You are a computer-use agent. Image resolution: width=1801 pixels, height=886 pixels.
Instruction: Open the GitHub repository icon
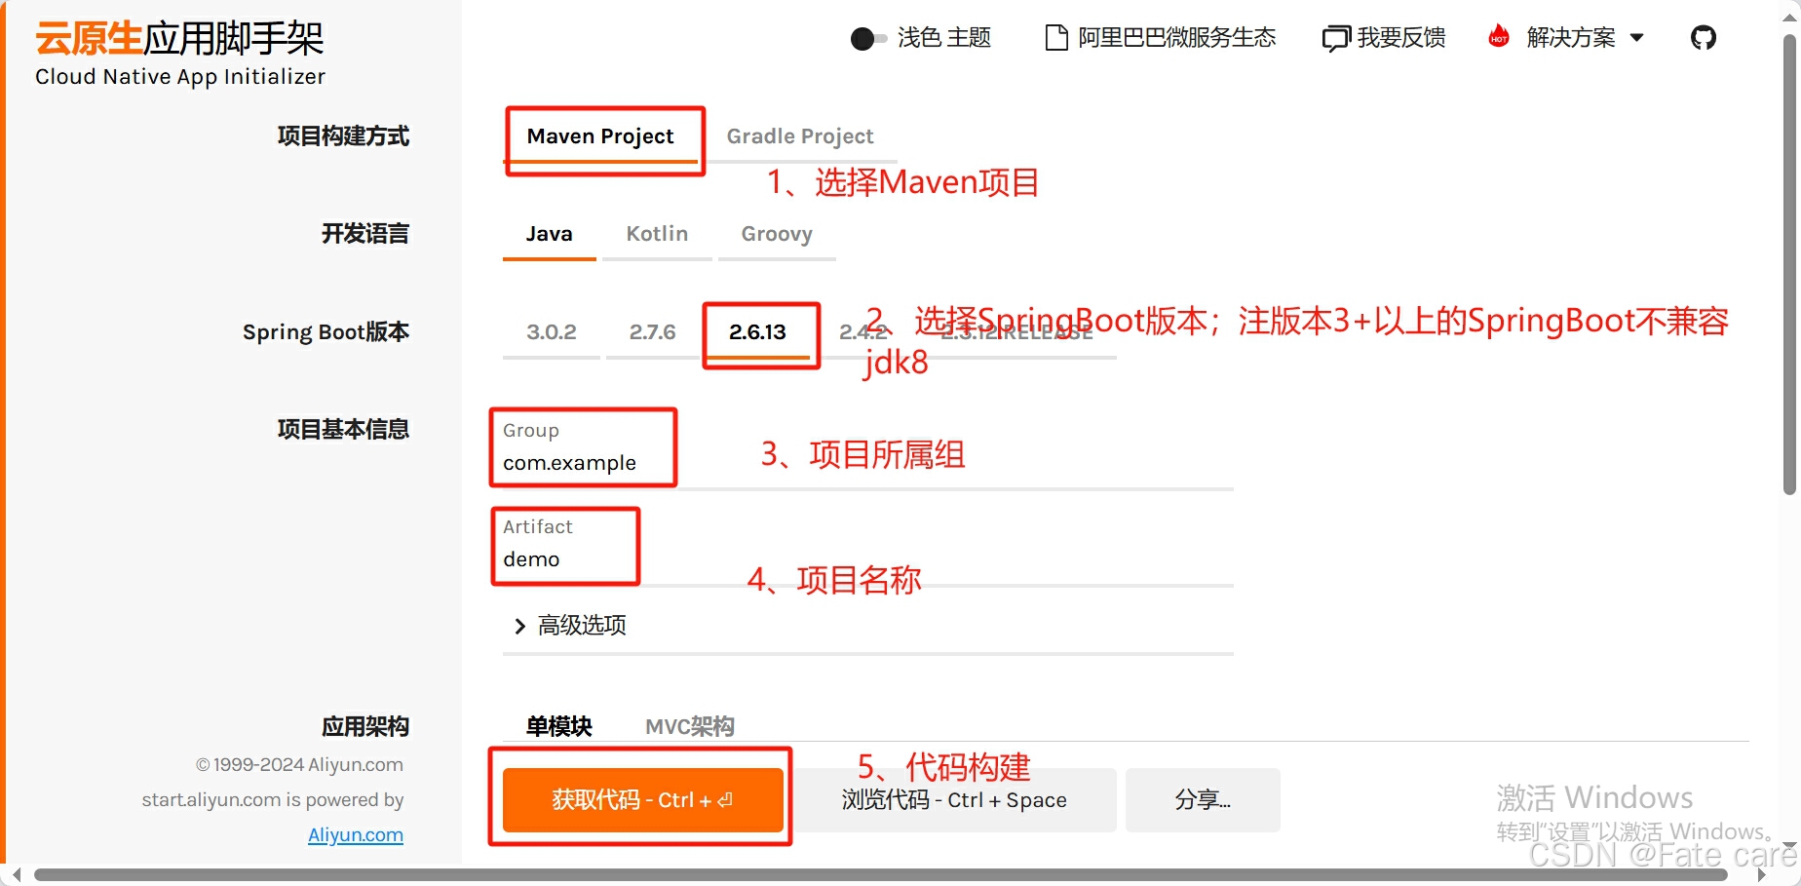pos(1703,38)
